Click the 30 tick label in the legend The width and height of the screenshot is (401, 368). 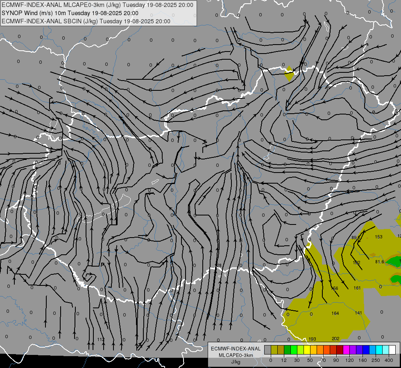coord(297,360)
